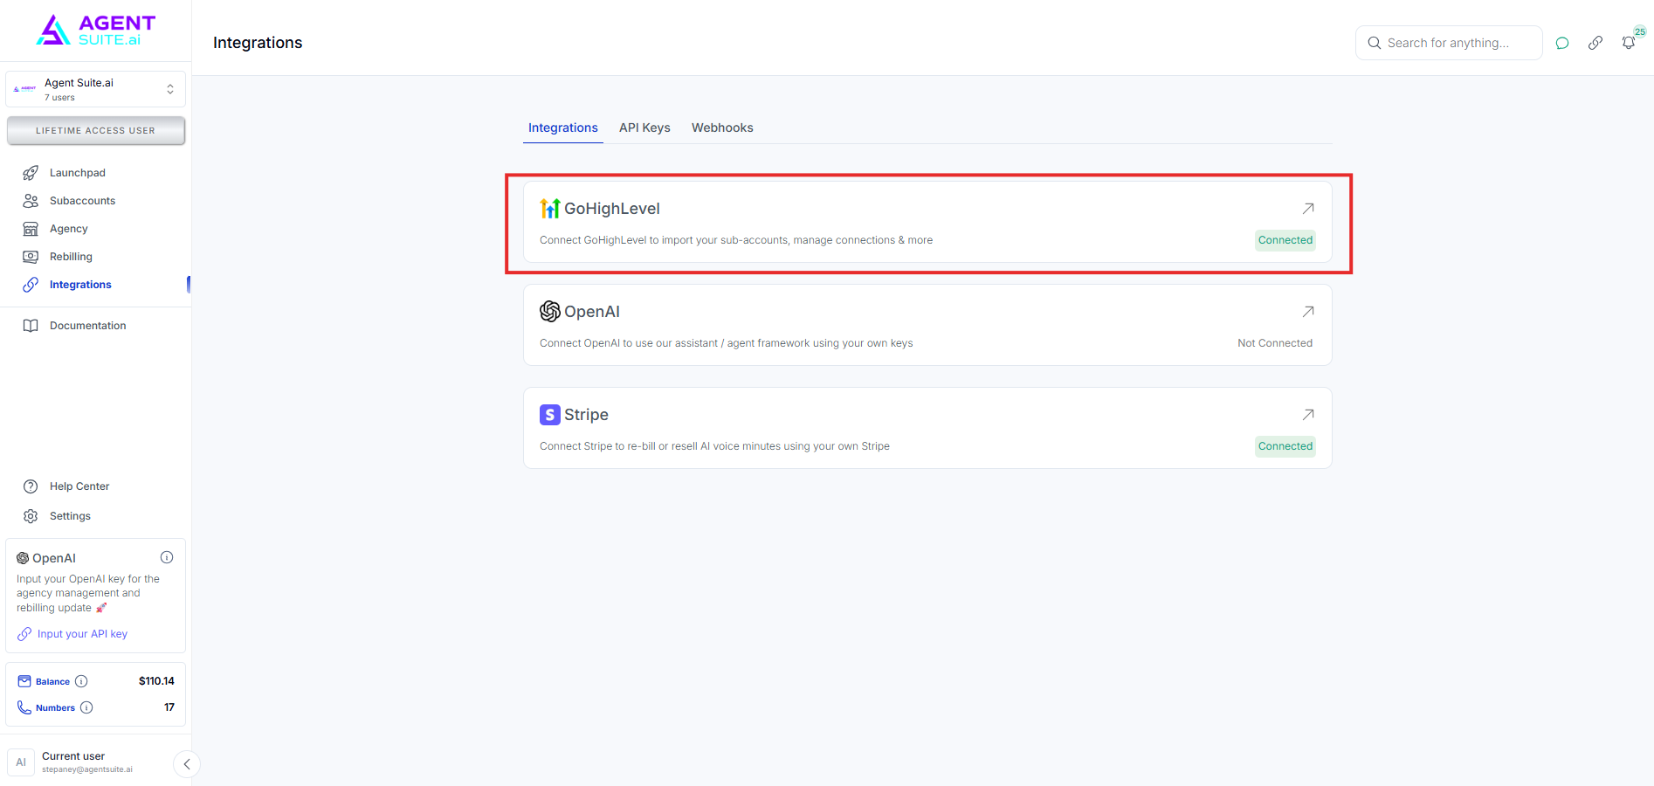Click the OpenAI logo in integration card
The width and height of the screenshot is (1654, 786).
pyautogui.click(x=550, y=311)
